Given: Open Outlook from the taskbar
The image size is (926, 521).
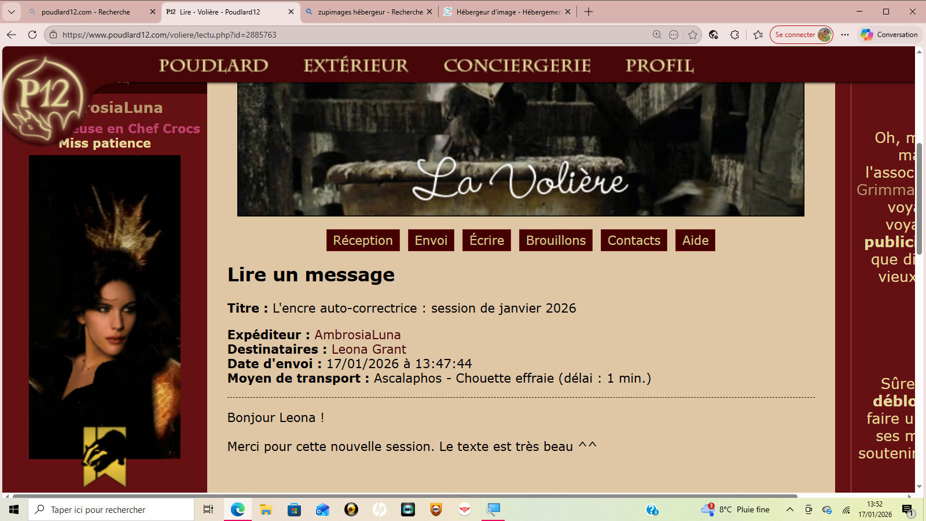Looking at the screenshot, I should pos(322,509).
